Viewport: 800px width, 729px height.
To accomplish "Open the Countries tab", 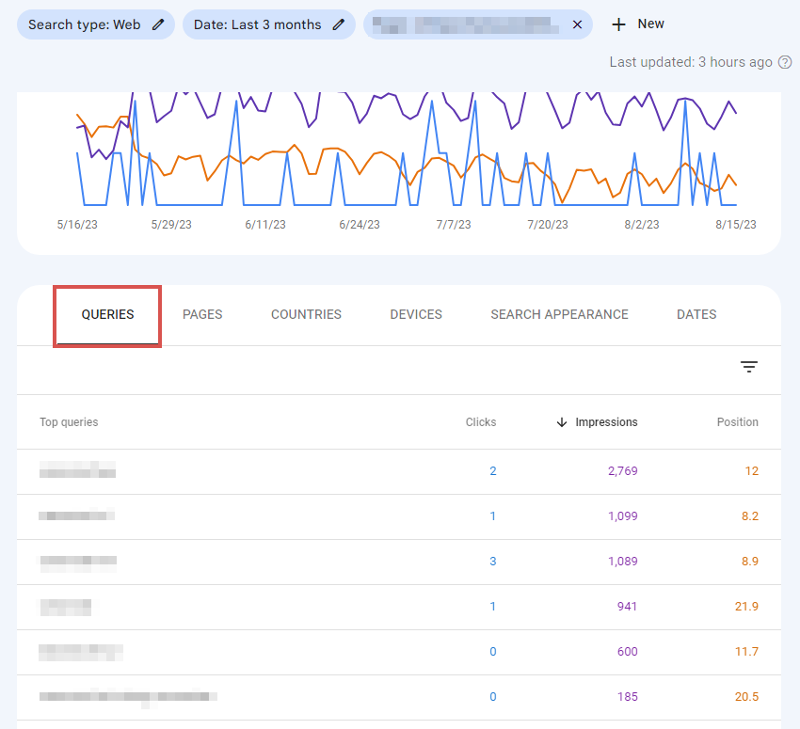I will (306, 314).
